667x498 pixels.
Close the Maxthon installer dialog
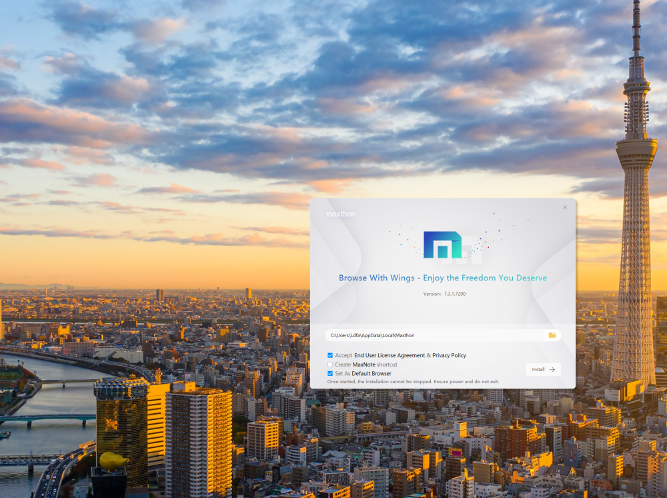565,208
